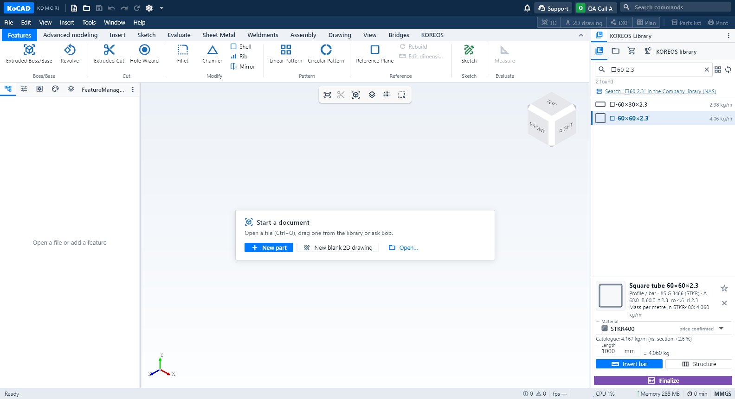735x399 pixels.
Task: Use the Mirror tool
Action: click(x=243, y=67)
